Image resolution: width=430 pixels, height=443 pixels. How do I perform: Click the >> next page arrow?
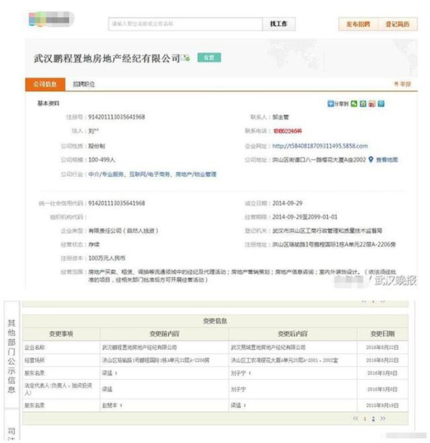[382, 417]
